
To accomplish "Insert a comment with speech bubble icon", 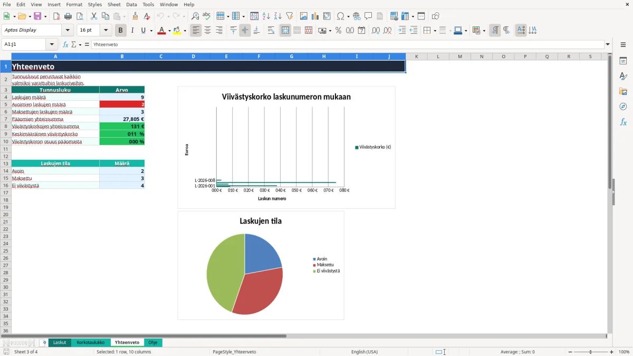I will (x=368, y=16).
